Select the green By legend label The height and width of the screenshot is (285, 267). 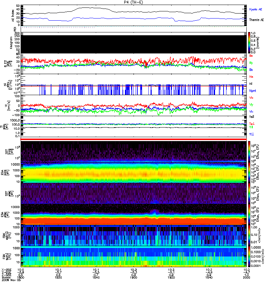(x=251, y=63)
